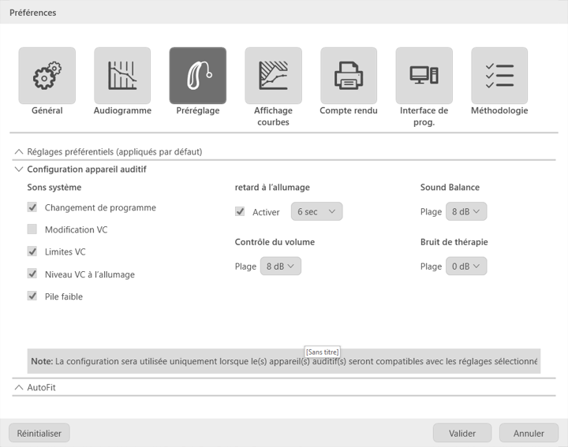The height and width of the screenshot is (447, 568).
Task: Click the Préréglage hearing aid icon
Action: (x=198, y=76)
